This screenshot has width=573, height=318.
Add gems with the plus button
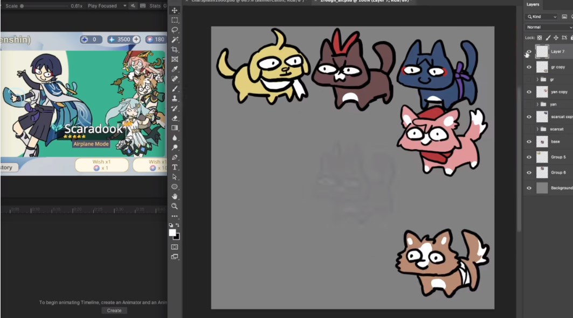tap(136, 39)
